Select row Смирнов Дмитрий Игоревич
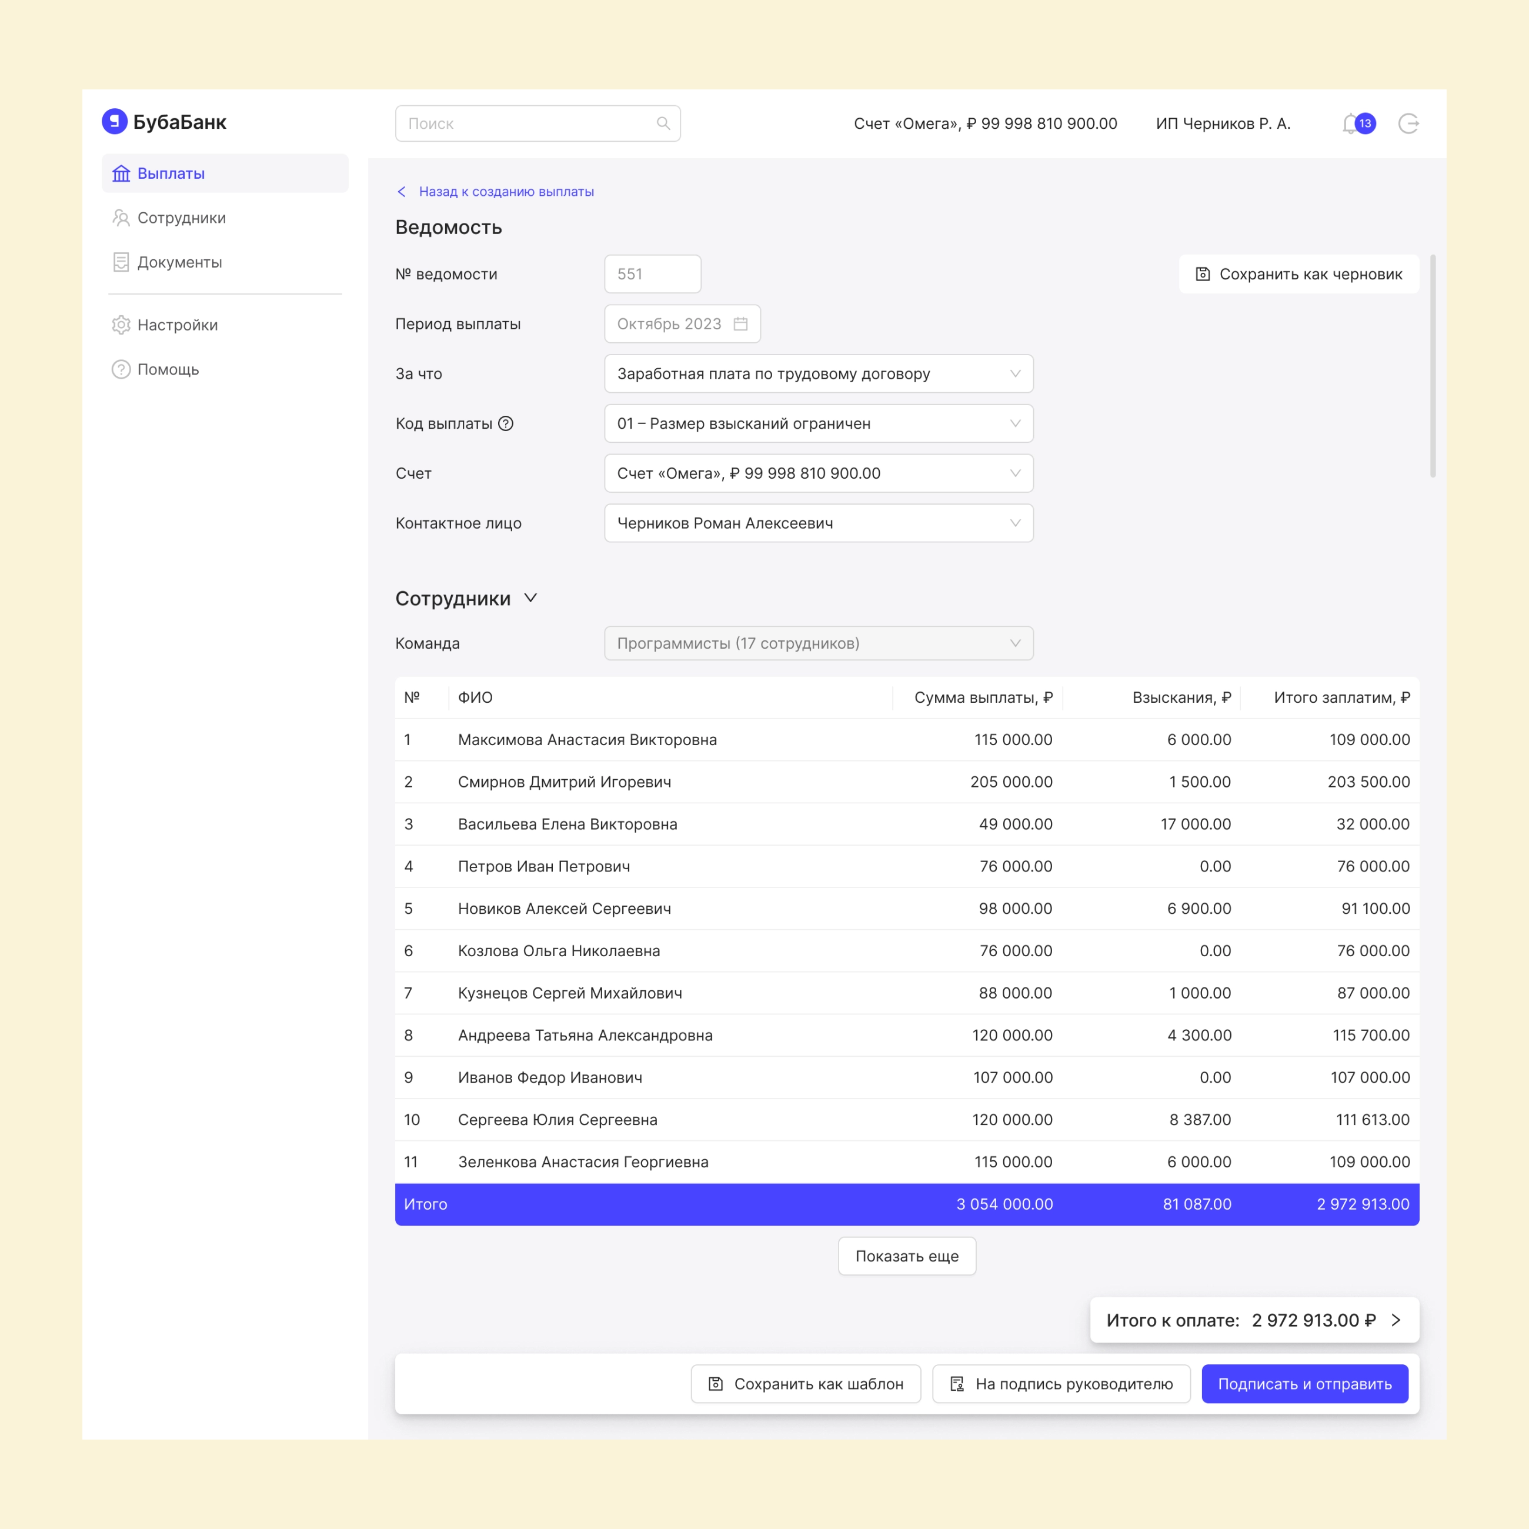This screenshot has height=1529, width=1529. click(907, 782)
